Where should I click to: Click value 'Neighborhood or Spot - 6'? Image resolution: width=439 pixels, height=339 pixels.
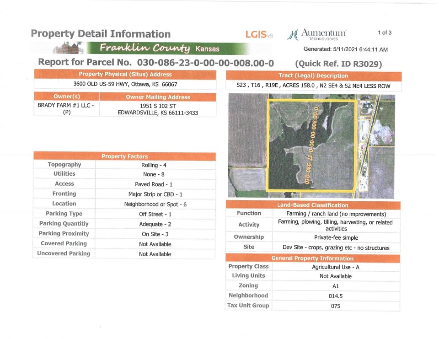tap(155, 204)
